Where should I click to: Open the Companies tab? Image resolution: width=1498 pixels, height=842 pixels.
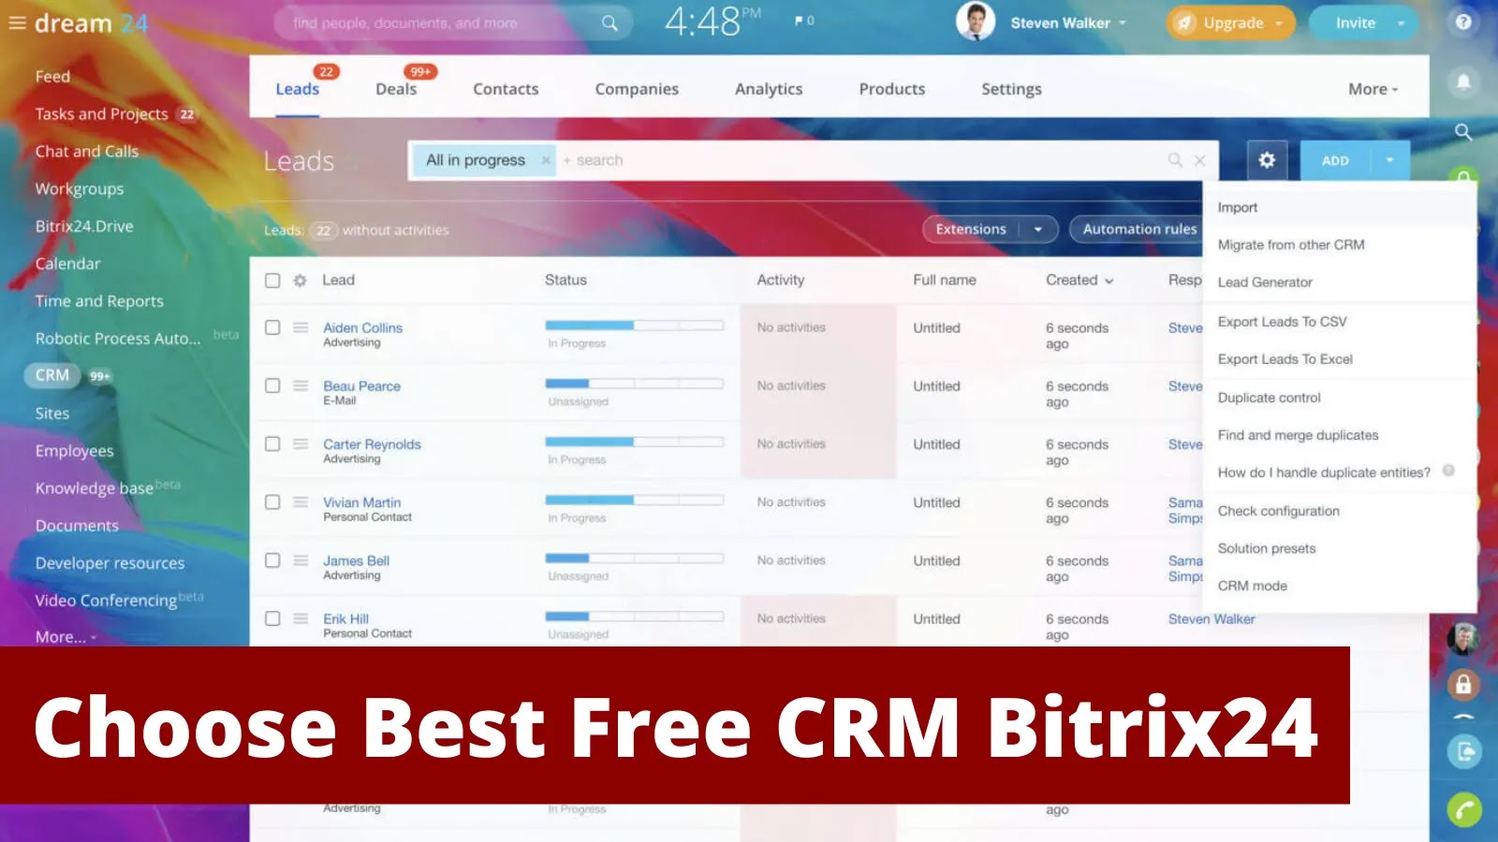pyautogui.click(x=637, y=89)
